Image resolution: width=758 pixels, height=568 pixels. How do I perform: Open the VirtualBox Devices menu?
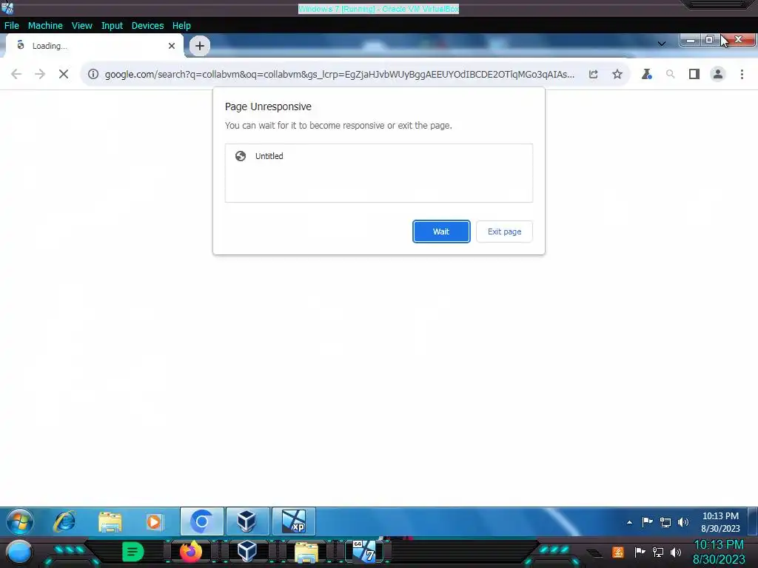tap(147, 26)
